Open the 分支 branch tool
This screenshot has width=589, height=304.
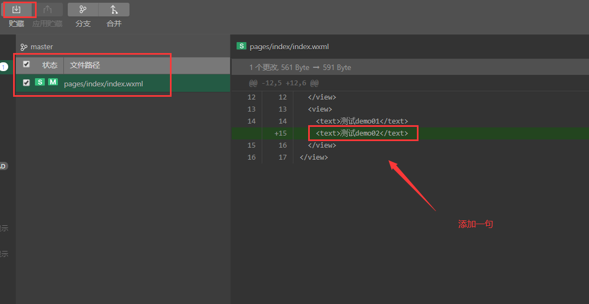point(83,10)
